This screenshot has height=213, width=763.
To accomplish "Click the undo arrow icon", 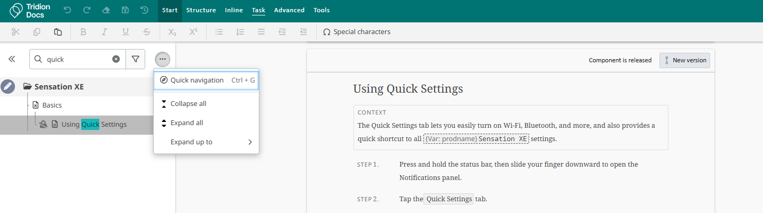I will [67, 10].
